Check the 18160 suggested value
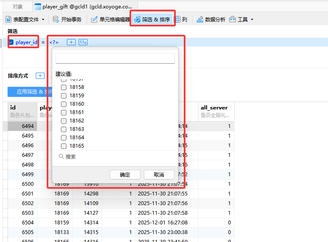This screenshot has width=328, height=242. (x=64, y=104)
